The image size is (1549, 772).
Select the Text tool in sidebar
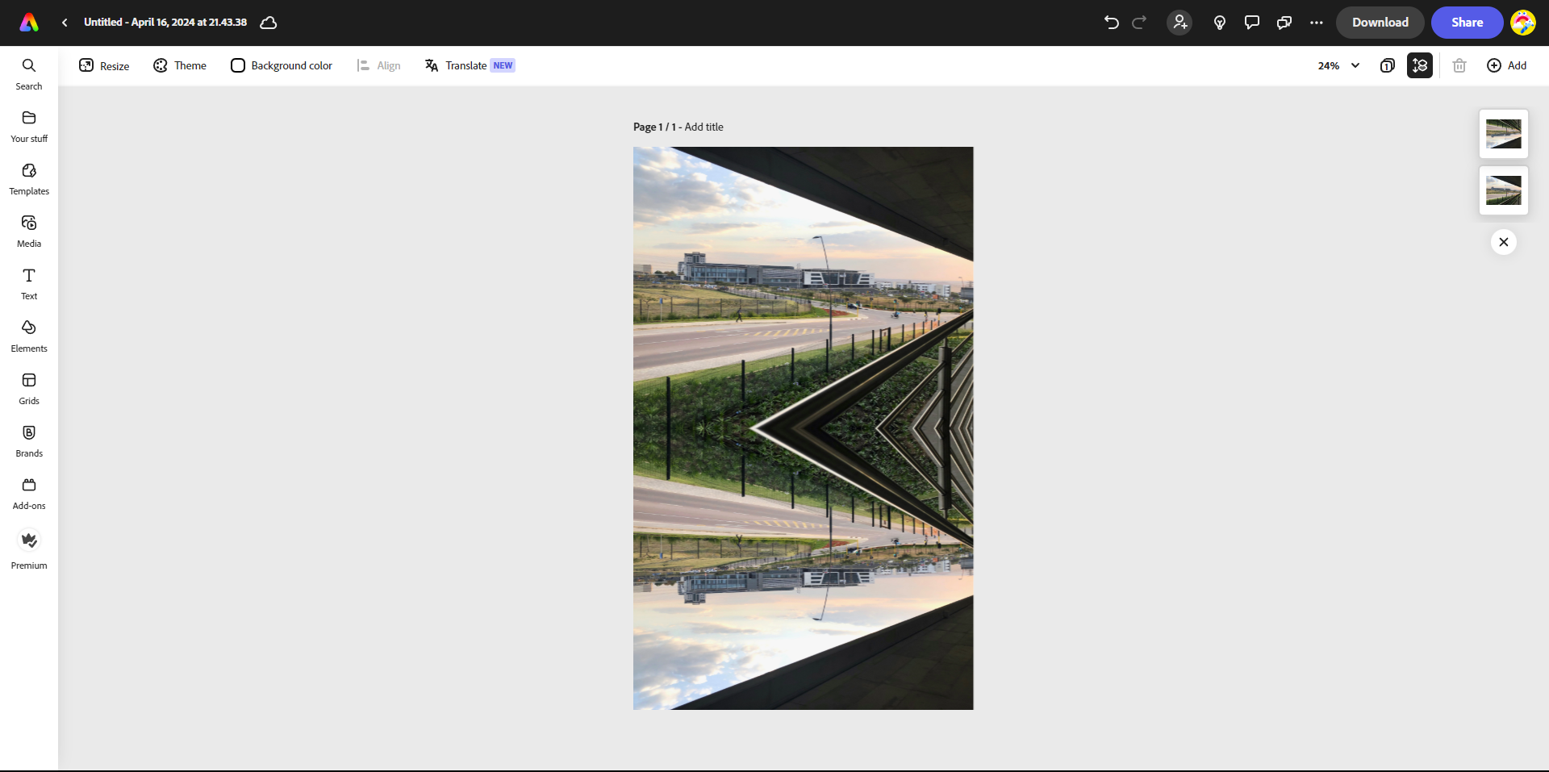(29, 284)
